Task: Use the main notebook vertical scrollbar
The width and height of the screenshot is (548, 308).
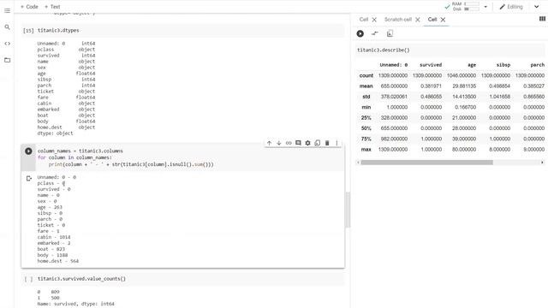Action: click(x=348, y=210)
